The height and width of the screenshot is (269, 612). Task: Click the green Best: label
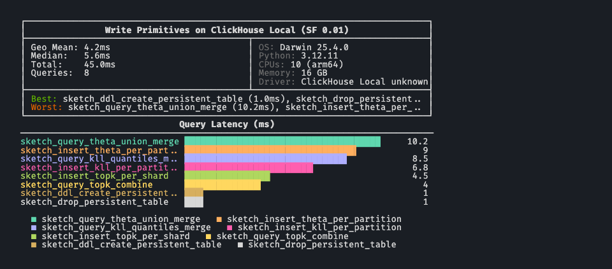coord(44,99)
